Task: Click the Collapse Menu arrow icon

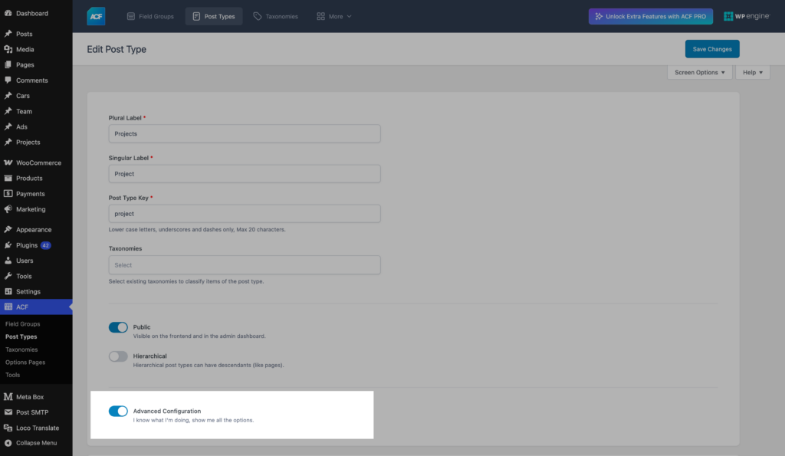Action: [x=8, y=443]
